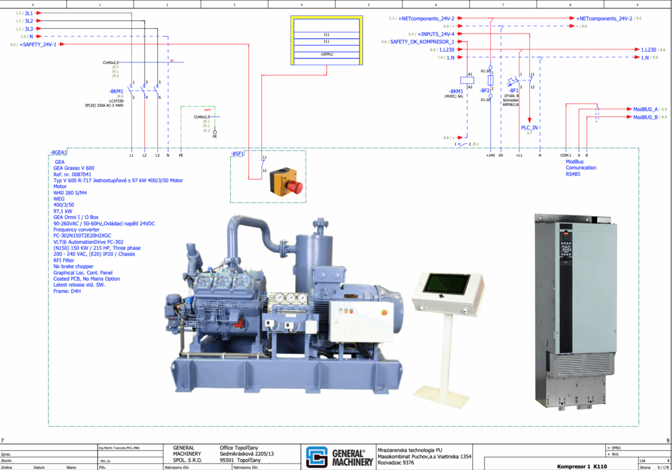Click the 'GEA Grasso V 600' line
The height and width of the screenshot is (470, 672).
pos(73,168)
